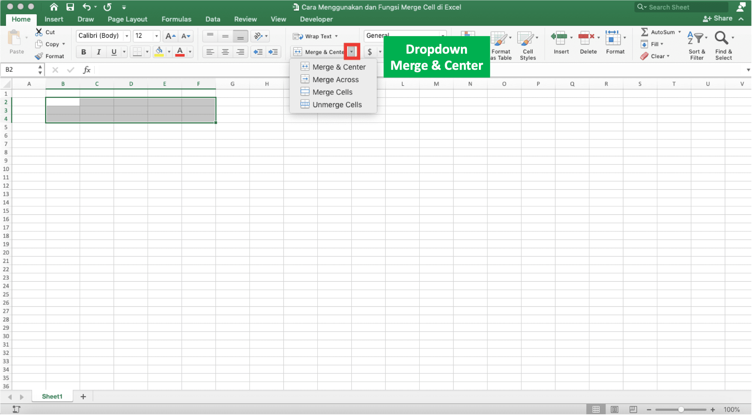The image size is (752, 415).
Task: Click the Italic formatting icon
Action: pyautogui.click(x=98, y=52)
